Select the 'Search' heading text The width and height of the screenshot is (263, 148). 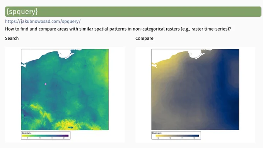12,38
